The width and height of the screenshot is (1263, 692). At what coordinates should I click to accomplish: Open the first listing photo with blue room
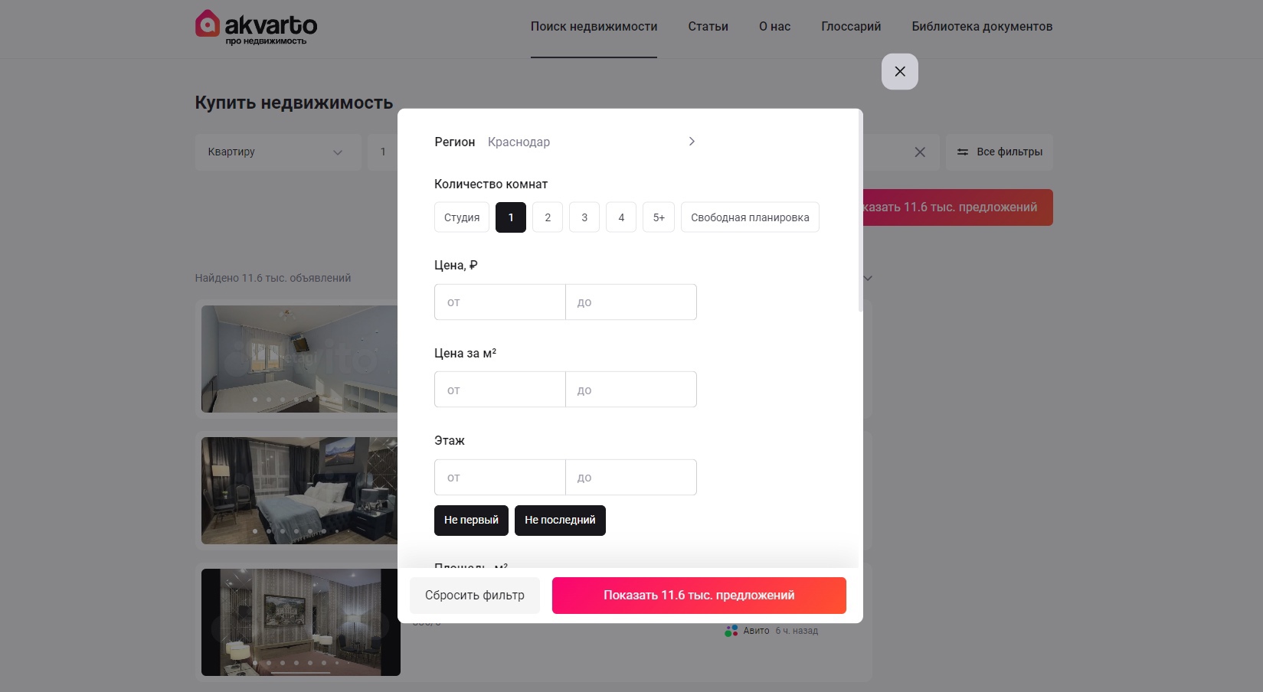click(299, 359)
